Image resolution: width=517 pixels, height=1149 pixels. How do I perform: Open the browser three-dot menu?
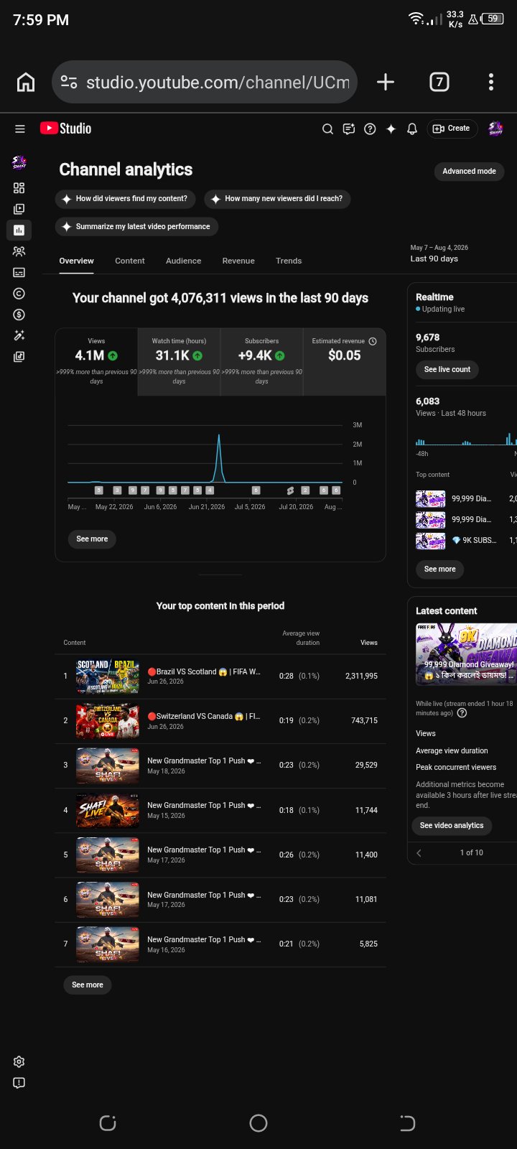491,82
